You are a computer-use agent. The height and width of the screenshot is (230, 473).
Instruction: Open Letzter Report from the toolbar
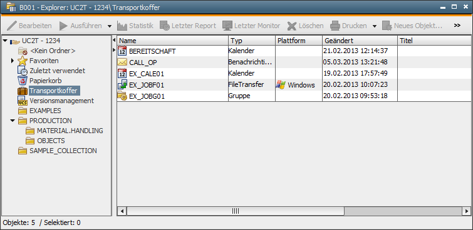click(x=188, y=26)
